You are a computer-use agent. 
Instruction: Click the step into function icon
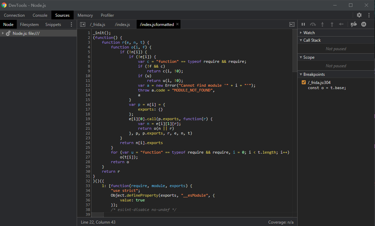pyautogui.click(x=322, y=24)
